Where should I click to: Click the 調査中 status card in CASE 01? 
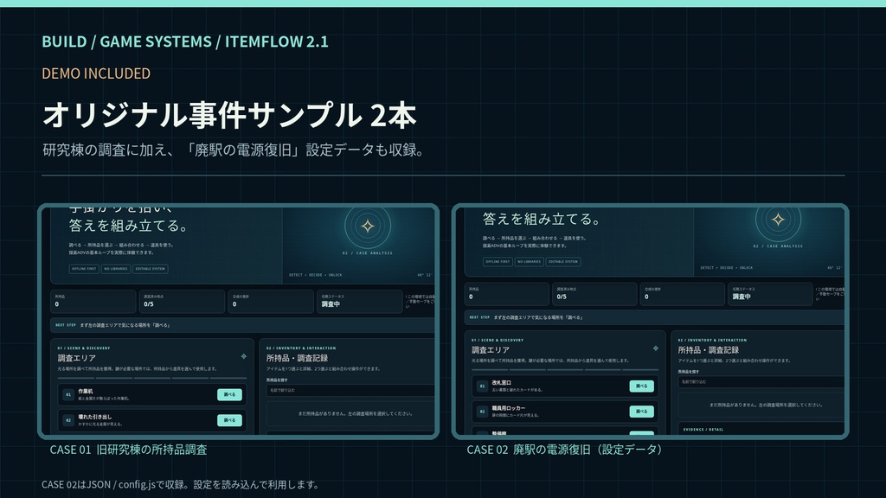click(x=359, y=301)
